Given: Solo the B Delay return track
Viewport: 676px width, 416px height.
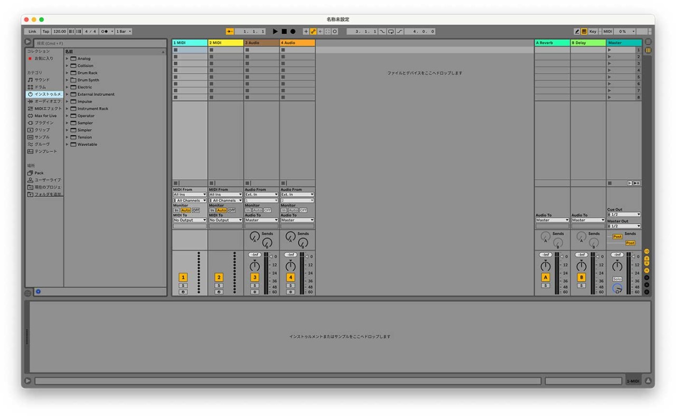Looking at the screenshot, I should point(581,285).
